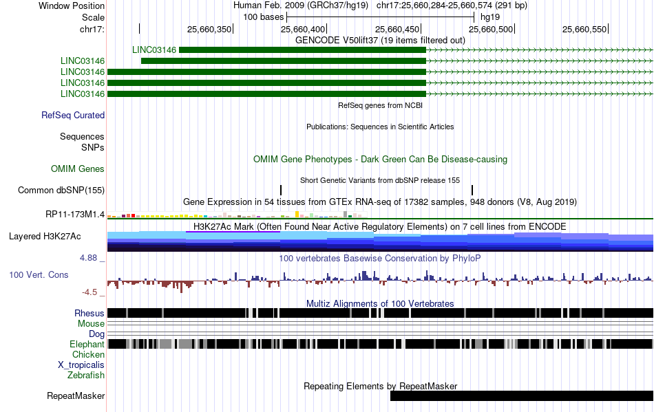This screenshot has width=654, height=412.
Task: Click the Window Position label
Action: pyautogui.click(x=72, y=6)
